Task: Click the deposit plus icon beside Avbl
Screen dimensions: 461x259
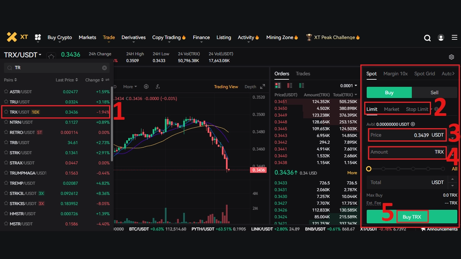Action: (x=413, y=124)
